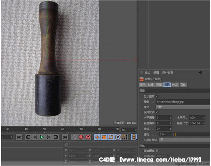Click the start frame field left of transport

(6, 137)
